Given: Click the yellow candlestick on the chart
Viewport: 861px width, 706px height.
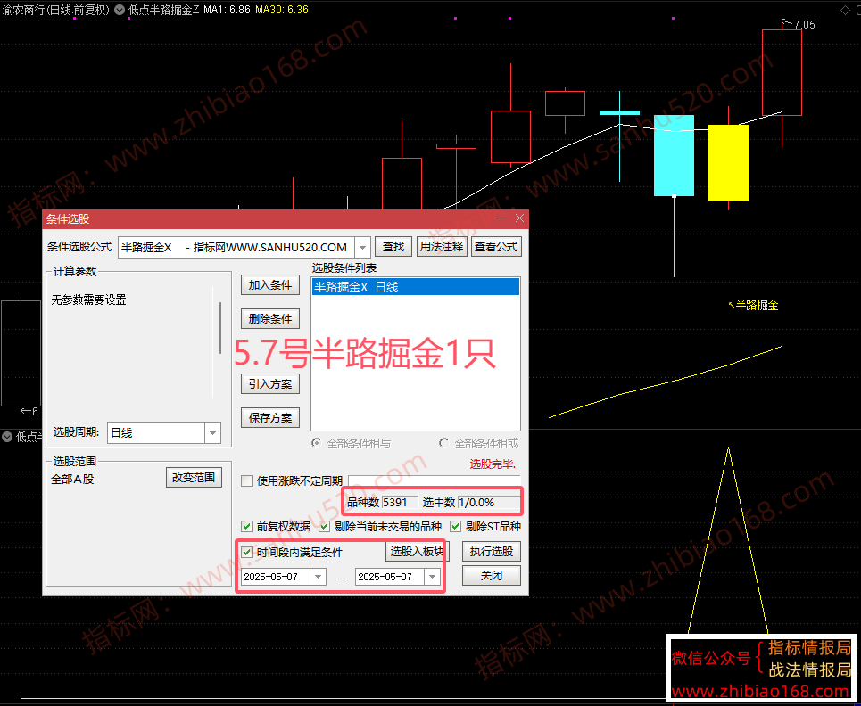Looking at the screenshot, I should click(x=728, y=163).
